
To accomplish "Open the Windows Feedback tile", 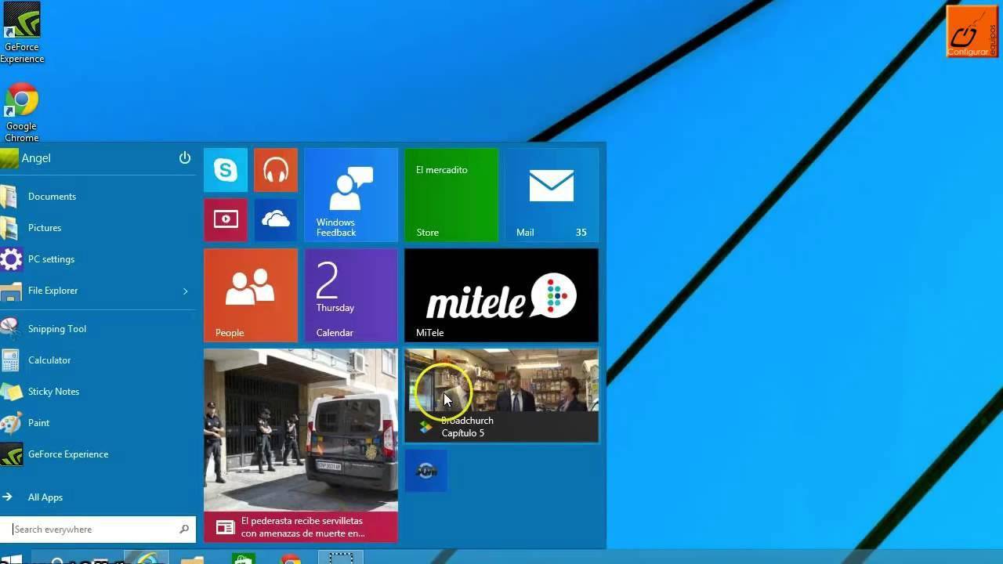I will point(350,195).
